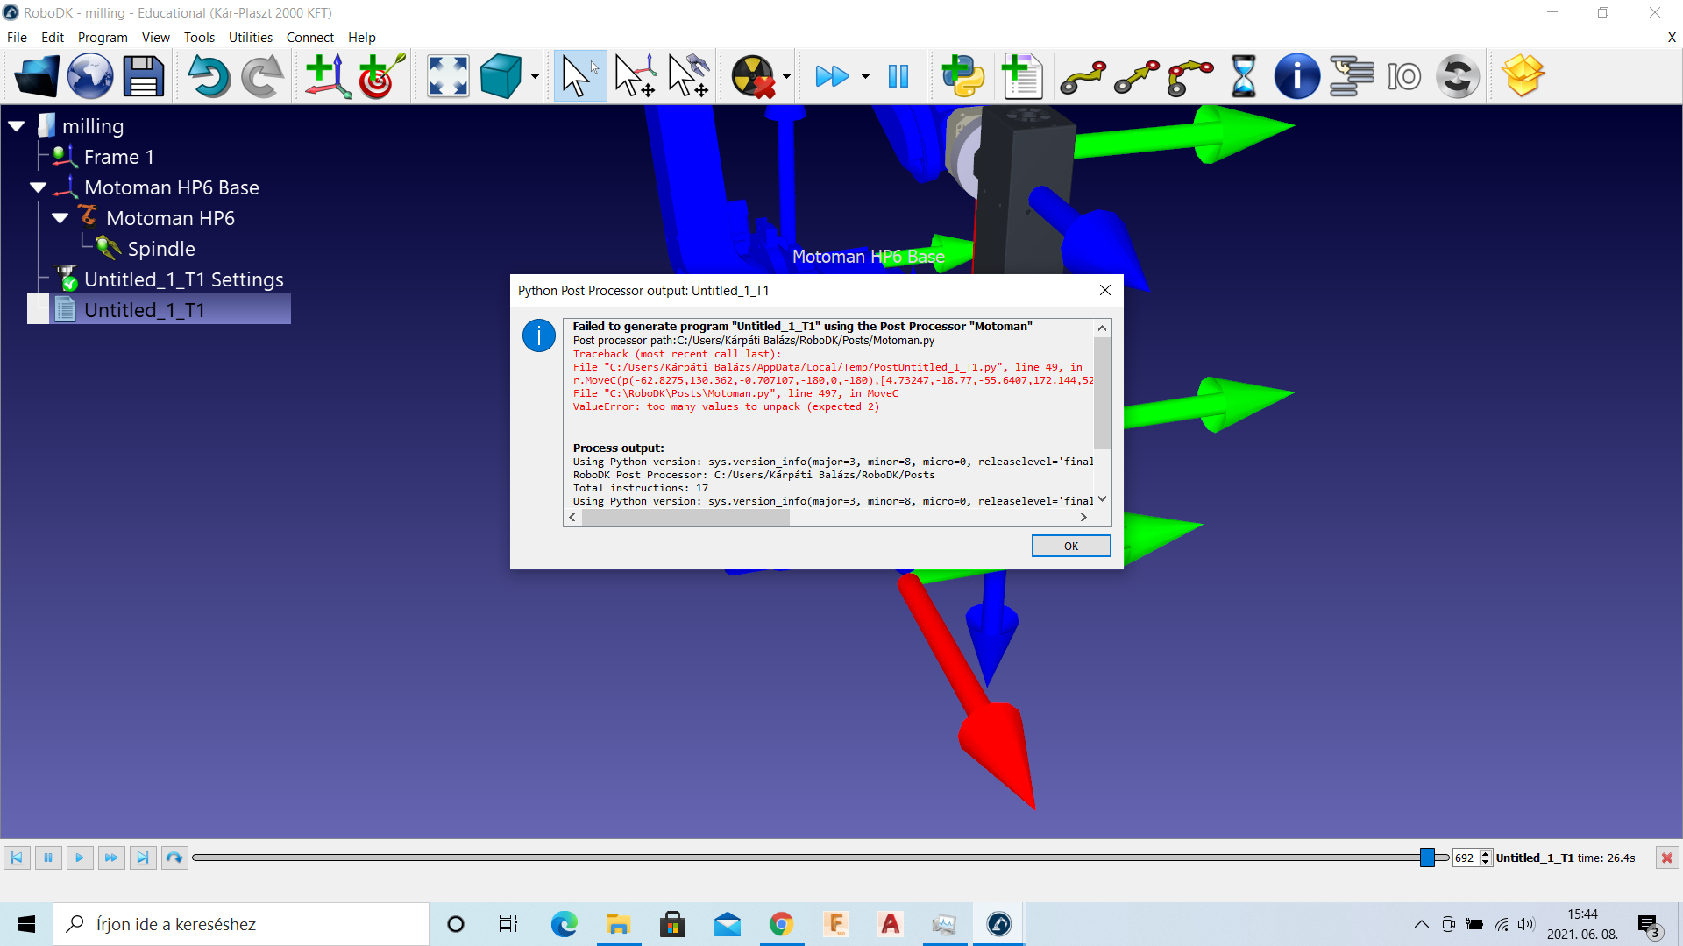Open the Utilities menu
This screenshot has height=946, width=1683.
tap(250, 38)
